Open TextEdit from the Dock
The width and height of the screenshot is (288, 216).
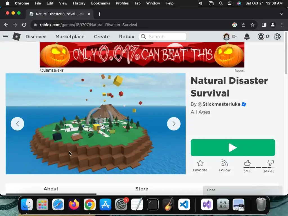pos(137,204)
